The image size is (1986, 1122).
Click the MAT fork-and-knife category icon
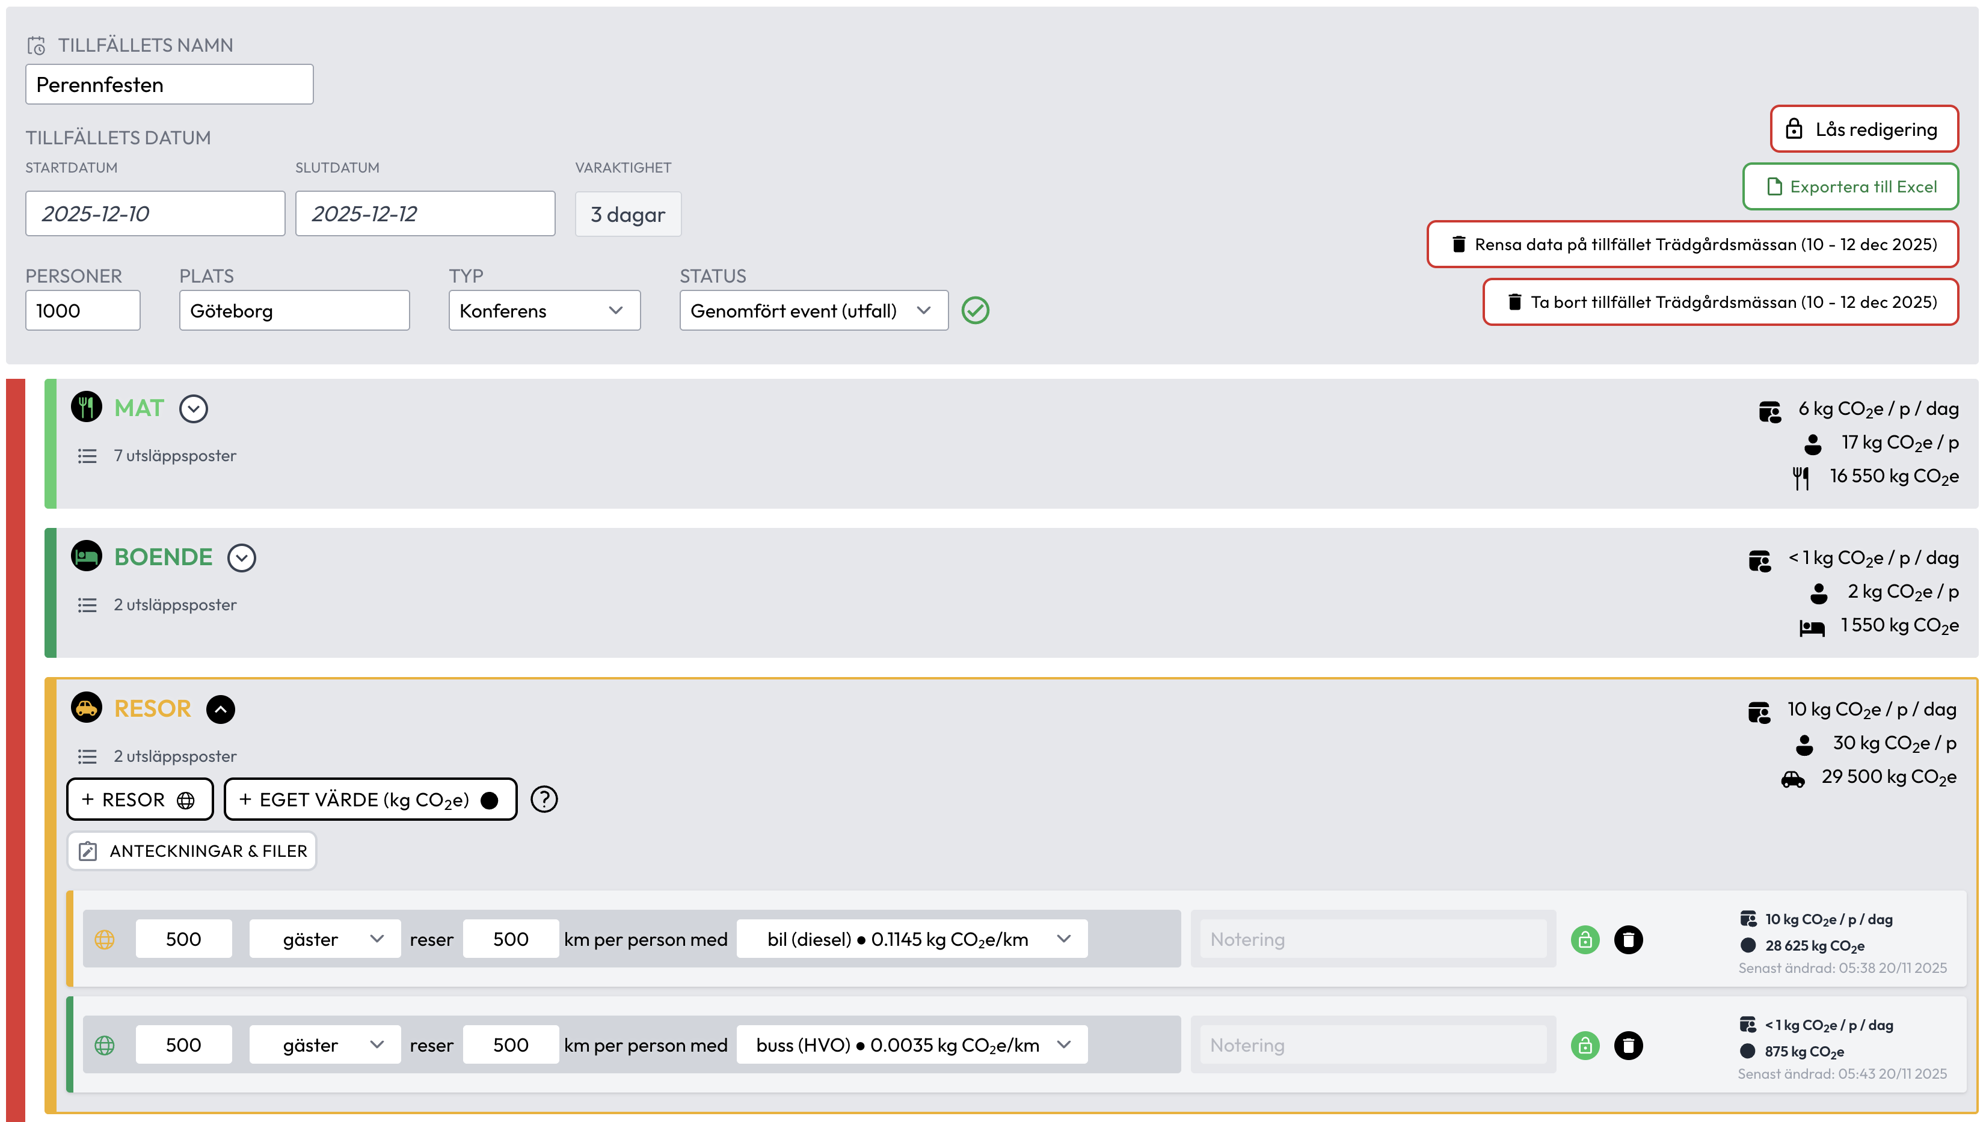(87, 406)
